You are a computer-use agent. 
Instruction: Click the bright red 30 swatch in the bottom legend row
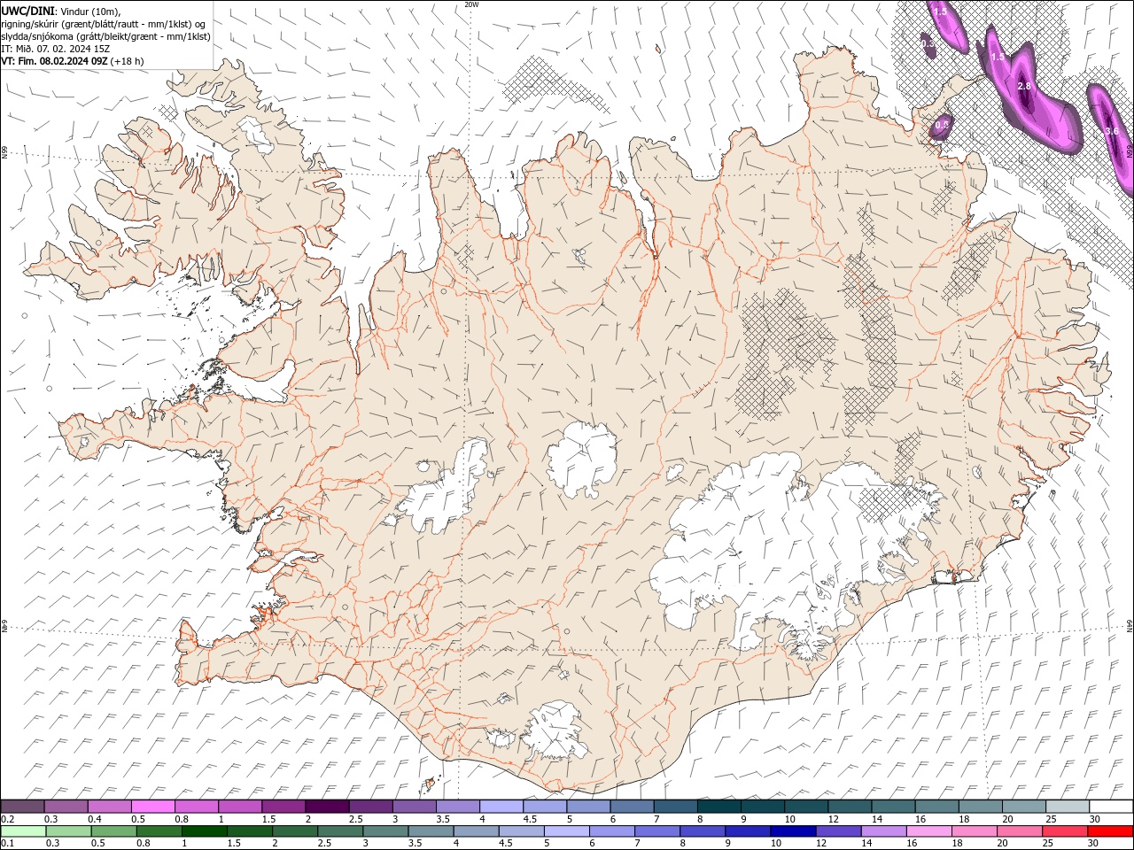[x=1110, y=831]
